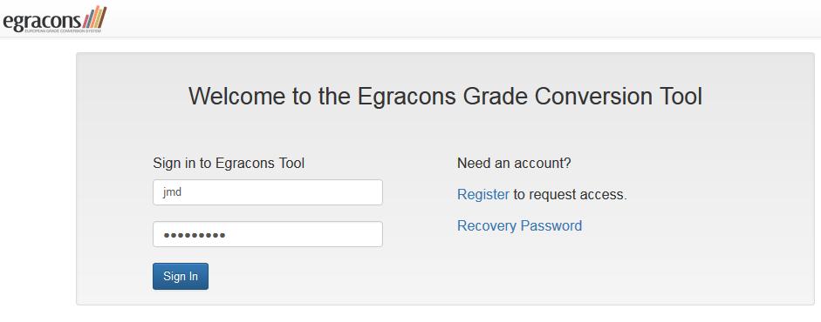The width and height of the screenshot is (821, 322).
Task: Click the colored bars logo graphic
Action: (x=95, y=17)
